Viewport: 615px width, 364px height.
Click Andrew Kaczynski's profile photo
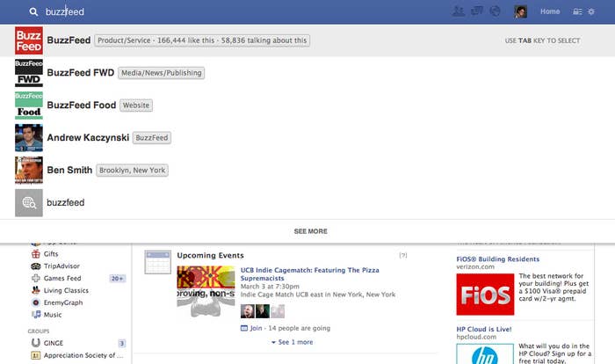[x=29, y=138]
